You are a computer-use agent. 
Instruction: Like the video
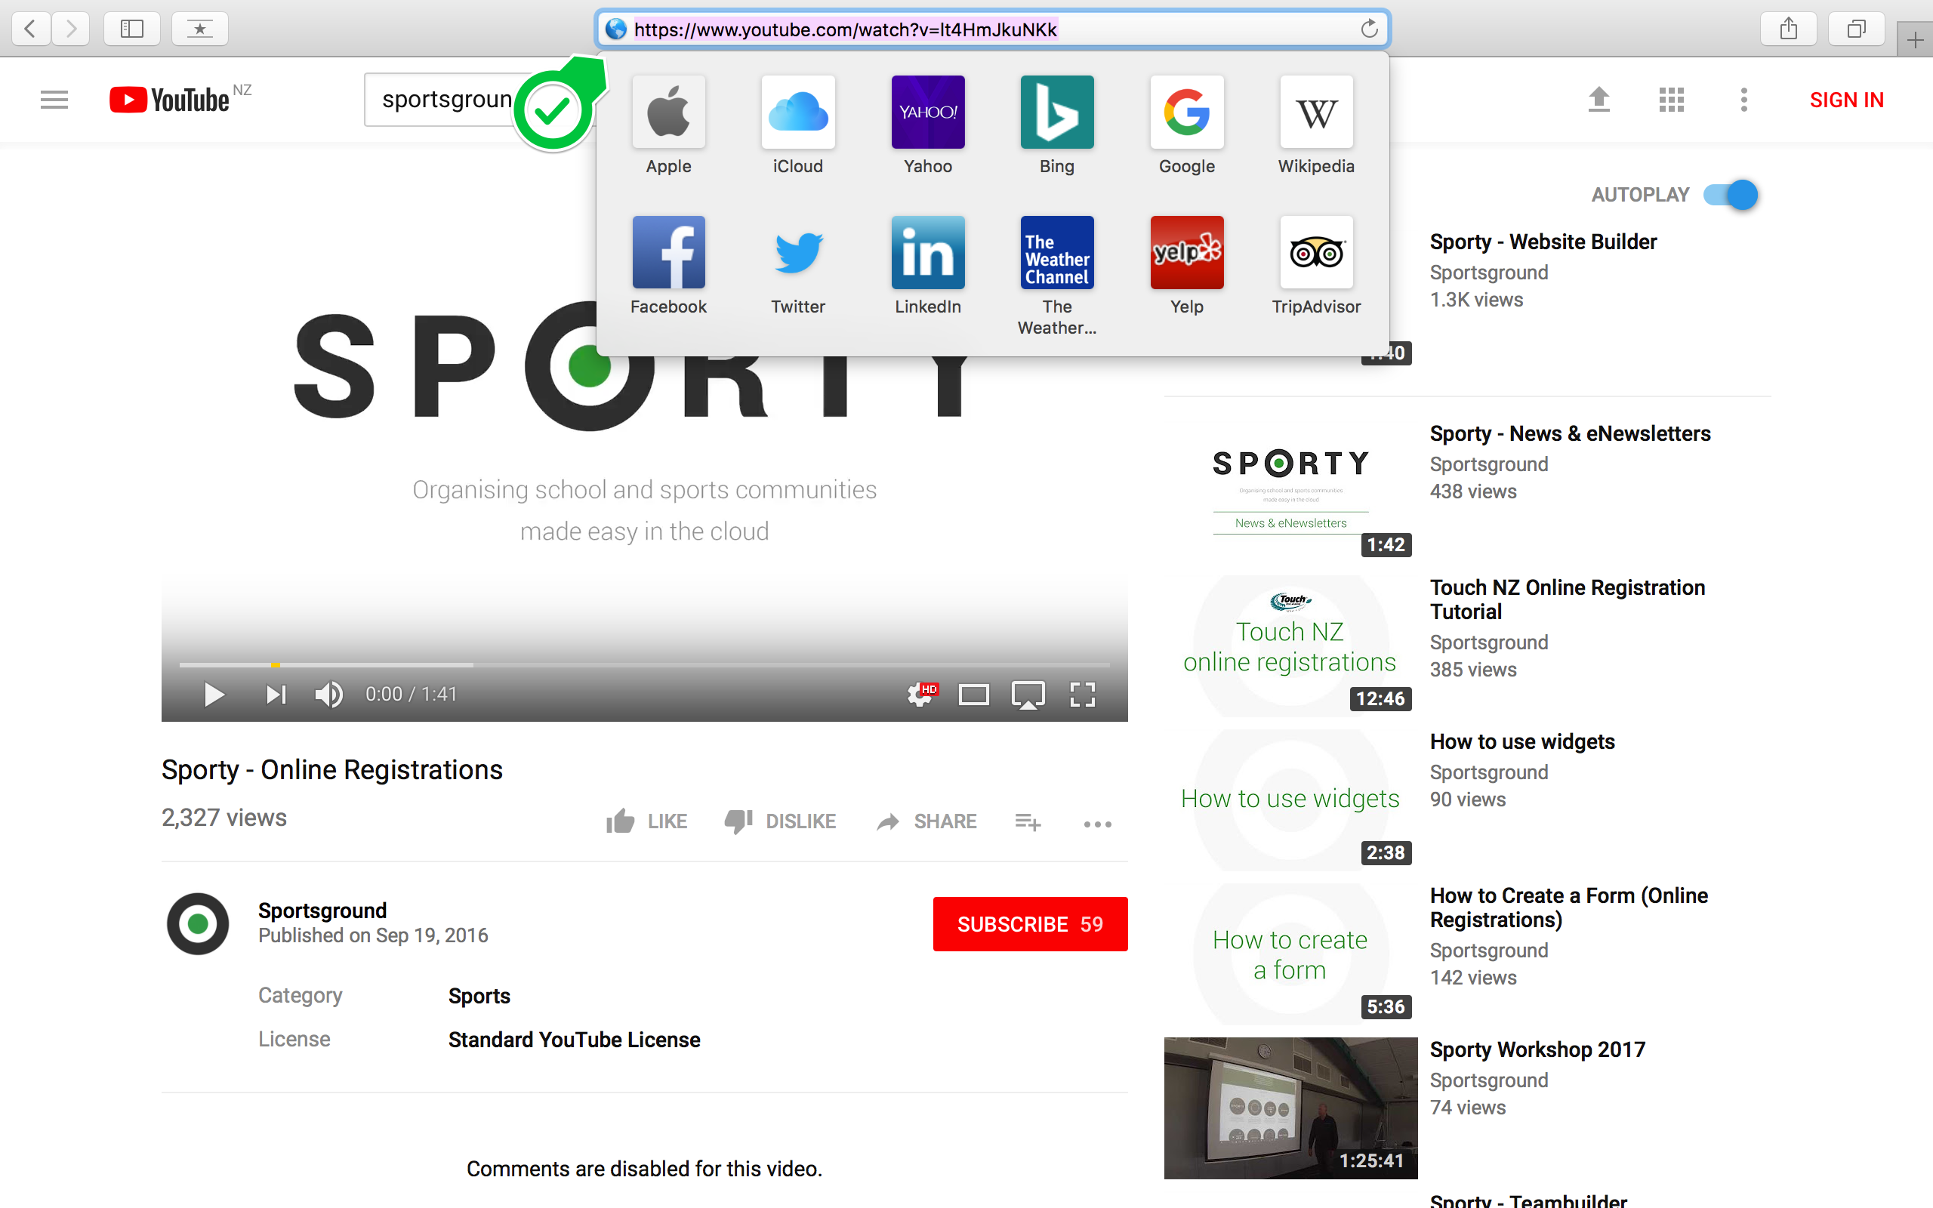pos(646,821)
